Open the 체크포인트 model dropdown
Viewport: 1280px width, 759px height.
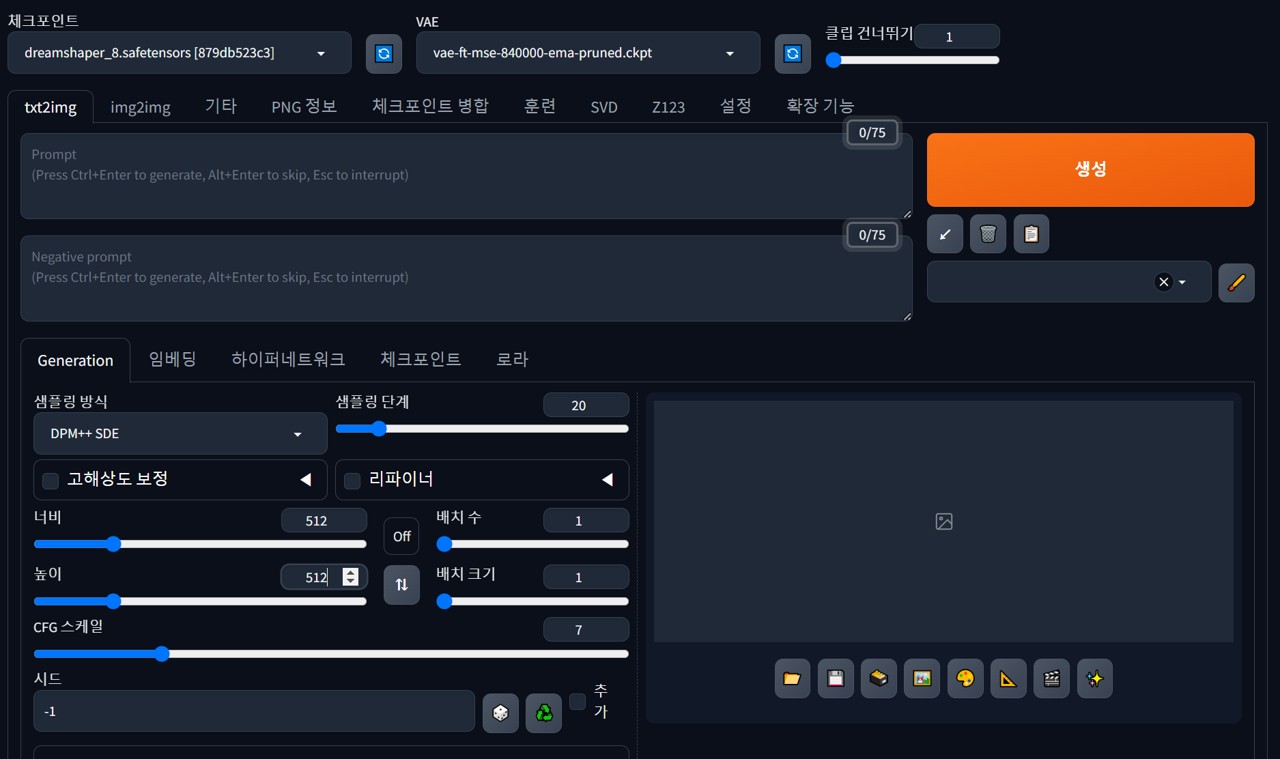pos(180,53)
